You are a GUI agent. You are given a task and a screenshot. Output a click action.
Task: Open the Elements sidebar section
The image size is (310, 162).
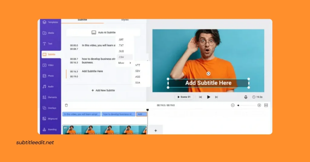tap(50, 97)
